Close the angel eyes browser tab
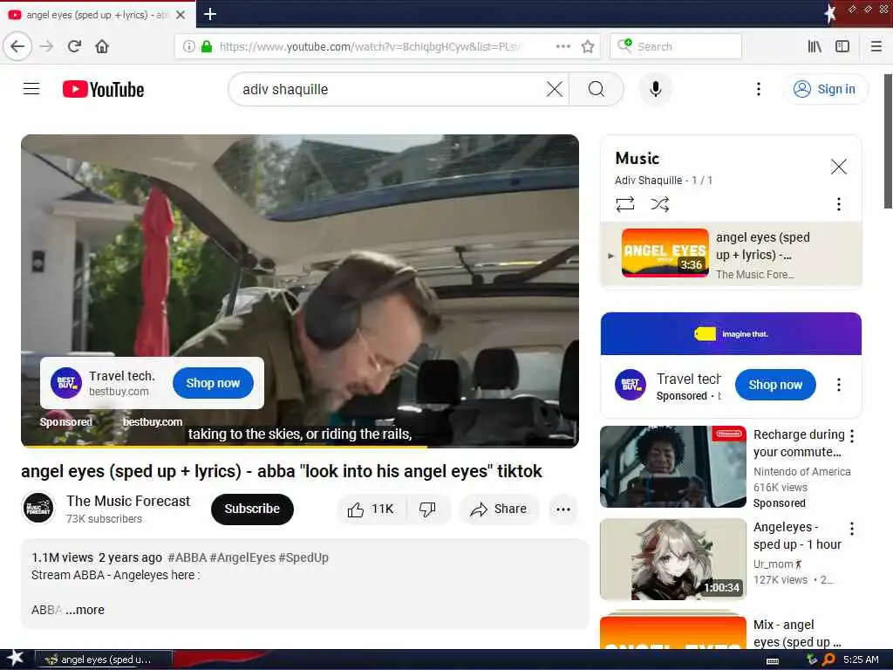Screen dimensions: 893x670 [181, 15]
